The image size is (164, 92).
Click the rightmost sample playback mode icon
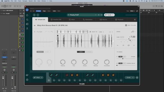click(x=134, y=45)
